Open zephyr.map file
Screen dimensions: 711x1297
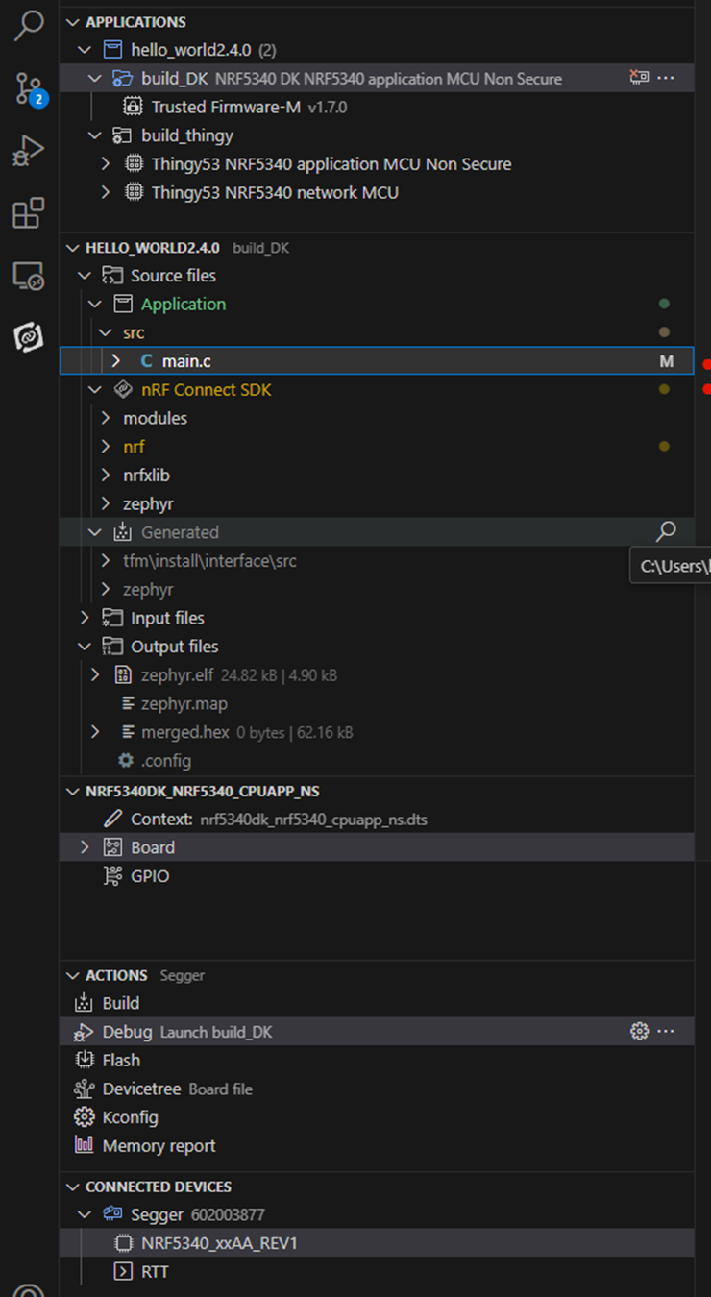[x=377, y=704]
